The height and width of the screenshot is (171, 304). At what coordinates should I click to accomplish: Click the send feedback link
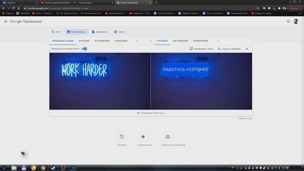(245, 118)
